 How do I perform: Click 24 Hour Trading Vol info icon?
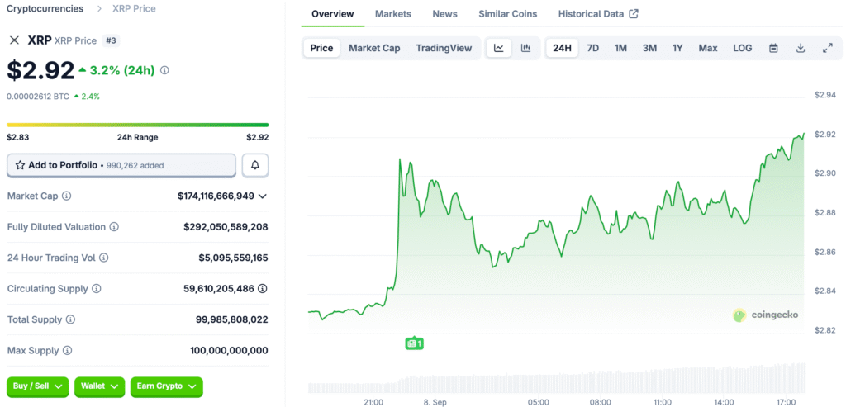pos(103,258)
